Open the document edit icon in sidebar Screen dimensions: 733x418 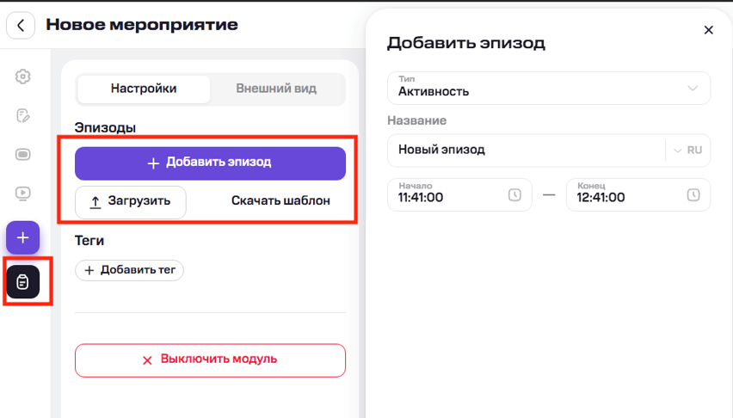pos(23,116)
